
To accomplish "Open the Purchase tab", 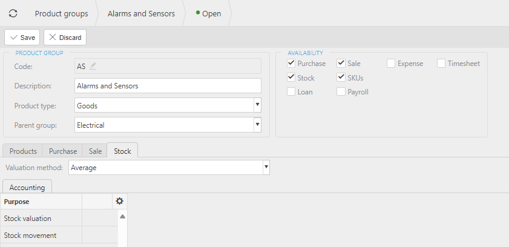I will pos(63,151).
